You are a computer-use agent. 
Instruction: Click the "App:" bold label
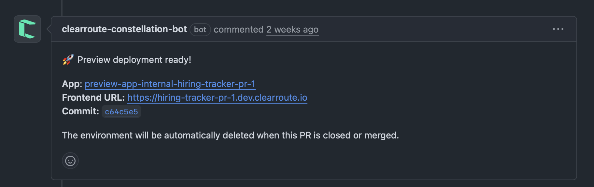(x=72, y=84)
